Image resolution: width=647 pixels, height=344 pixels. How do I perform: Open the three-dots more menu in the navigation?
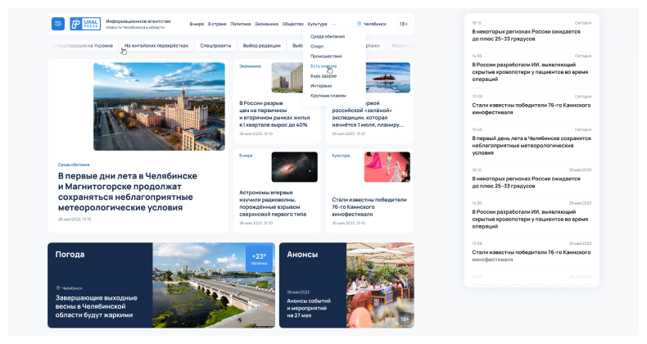point(334,24)
